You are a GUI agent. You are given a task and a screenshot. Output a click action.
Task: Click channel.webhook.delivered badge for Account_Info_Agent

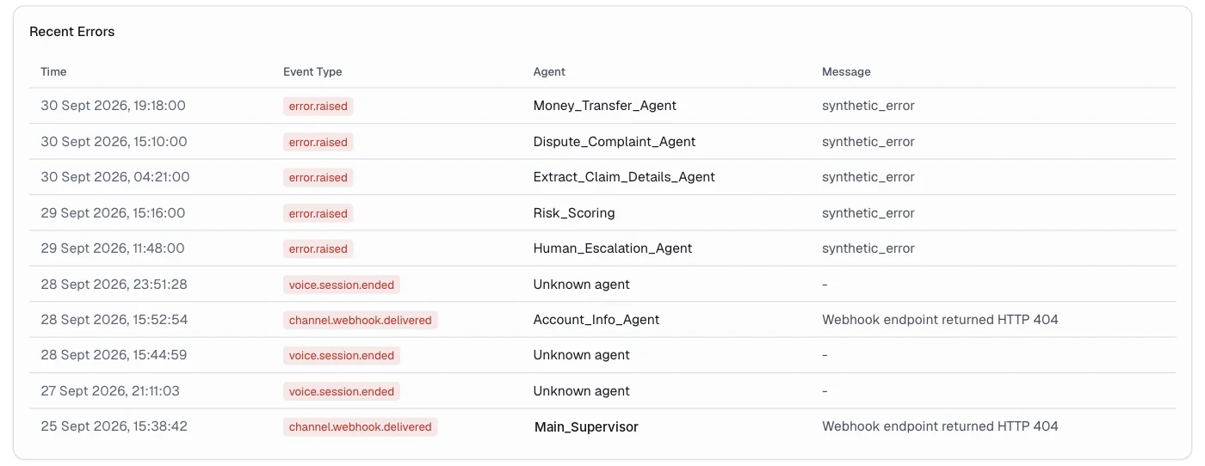click(x=360, y=320)
